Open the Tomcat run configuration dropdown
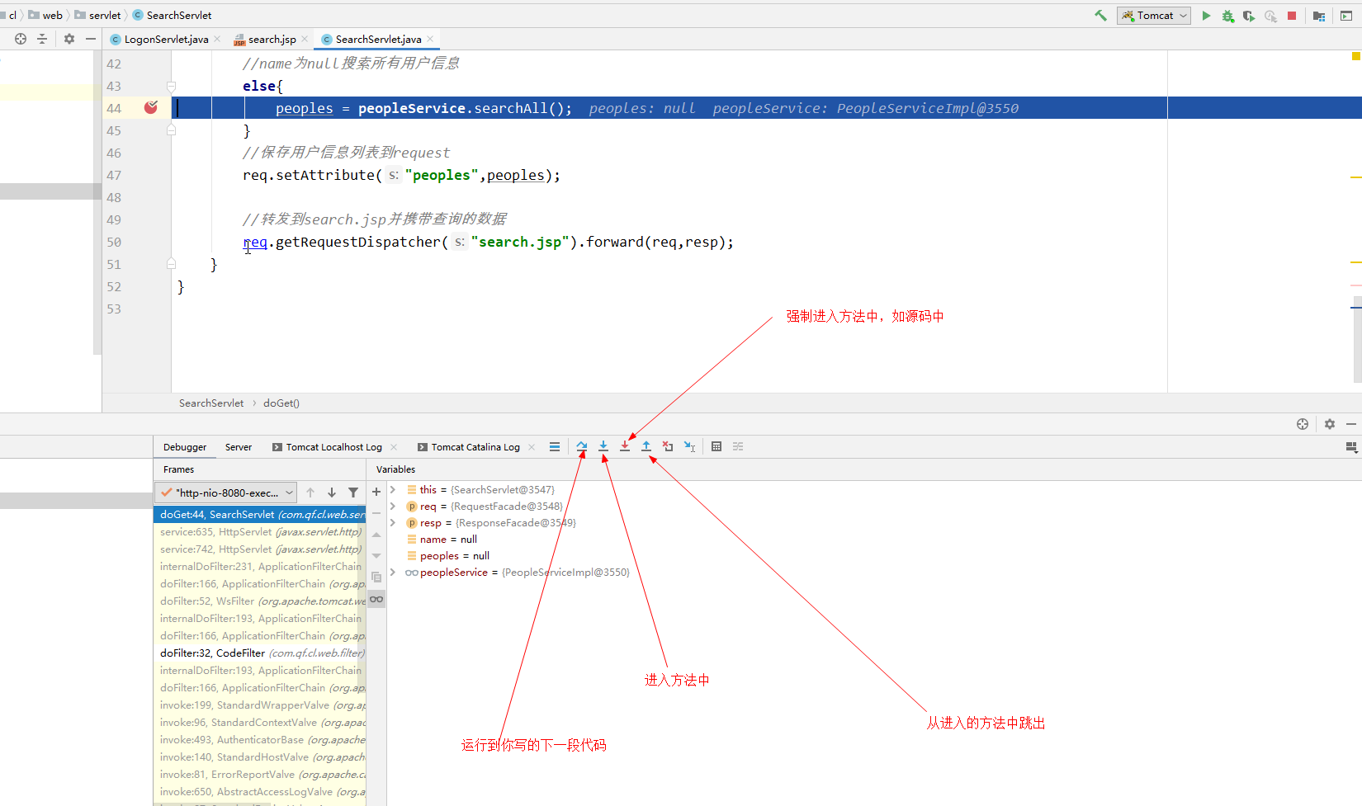1362x806 pixels. point(1154,16)
